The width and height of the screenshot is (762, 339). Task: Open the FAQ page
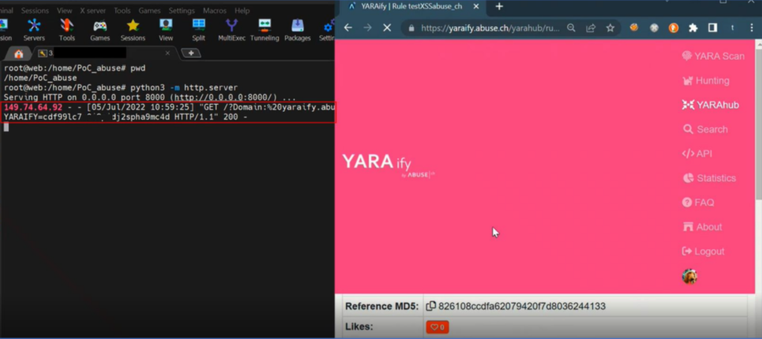[698, 202]
